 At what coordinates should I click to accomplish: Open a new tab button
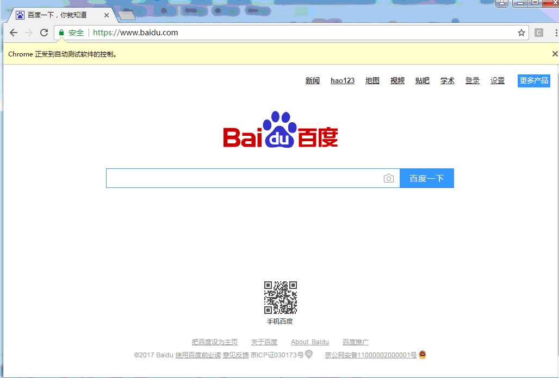coord(127,15)
